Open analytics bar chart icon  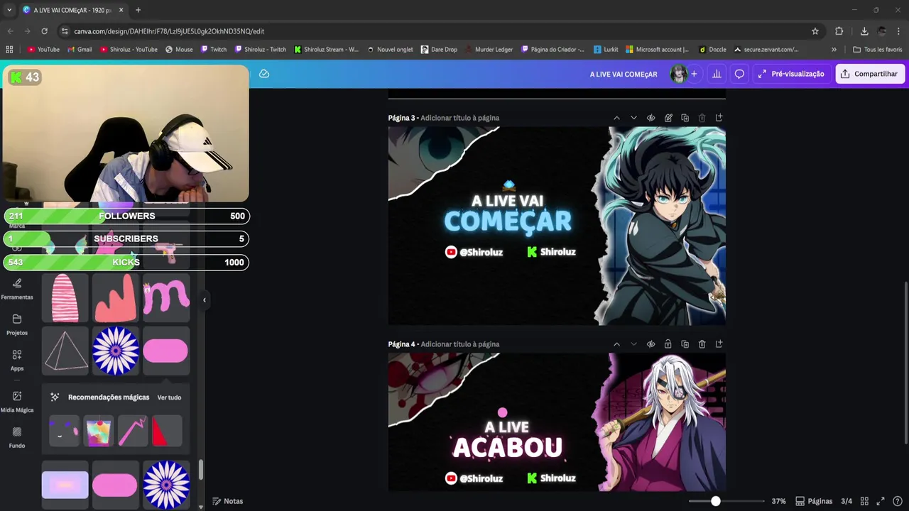pyautogui.click(x=717, y=74)
